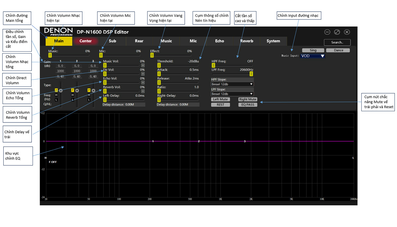The width and height of the screenshot is (397, 227).
Task: Click the round knob of EQ band 3
Action: 93,90
